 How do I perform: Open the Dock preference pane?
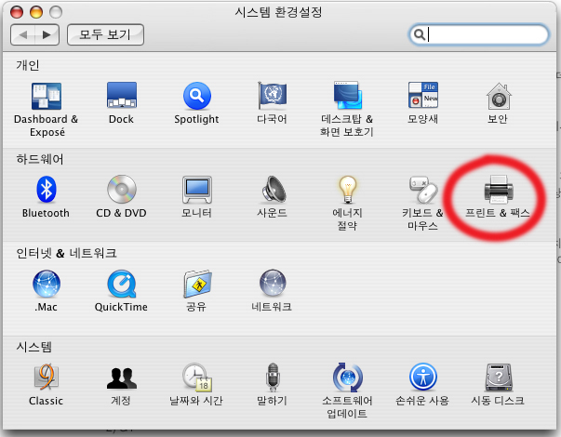pos(121,97)
